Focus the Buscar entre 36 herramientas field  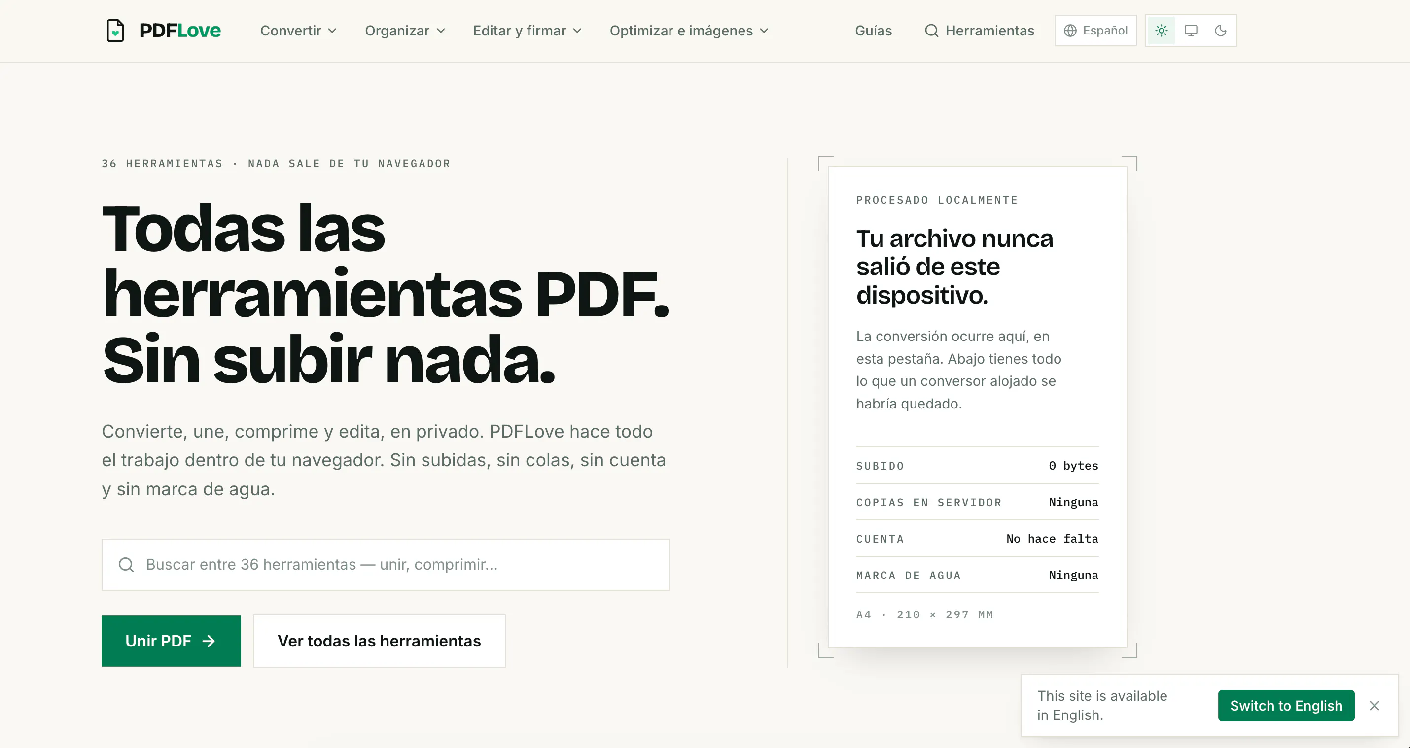click(x=386, y=565)
